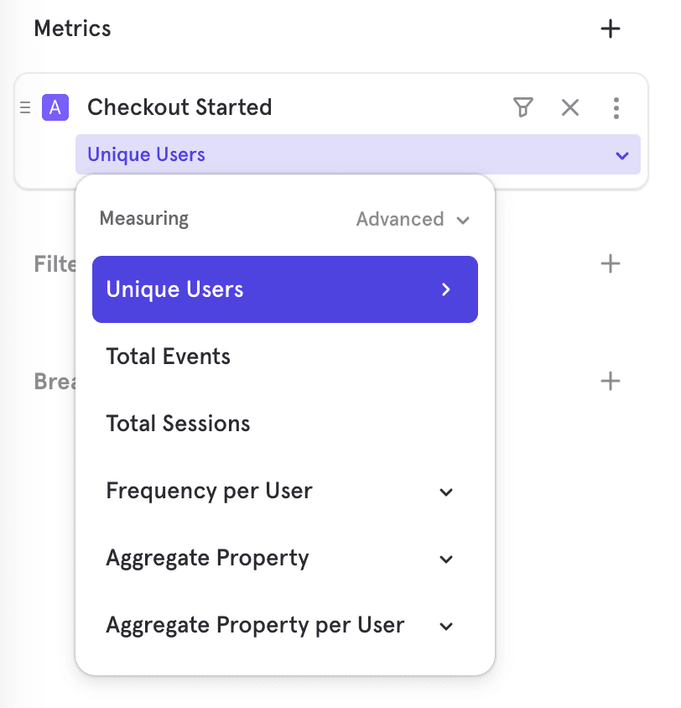Expand the Frequency per User chevron
Viewport: 681px width, 708px height.
click(x=446, y=492)
